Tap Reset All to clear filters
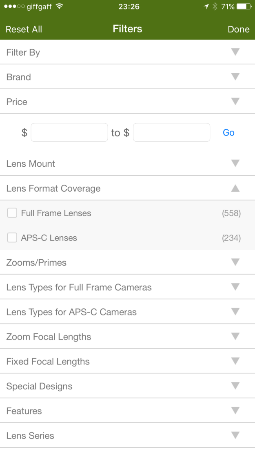255x455 pixels. click(24, 29)
